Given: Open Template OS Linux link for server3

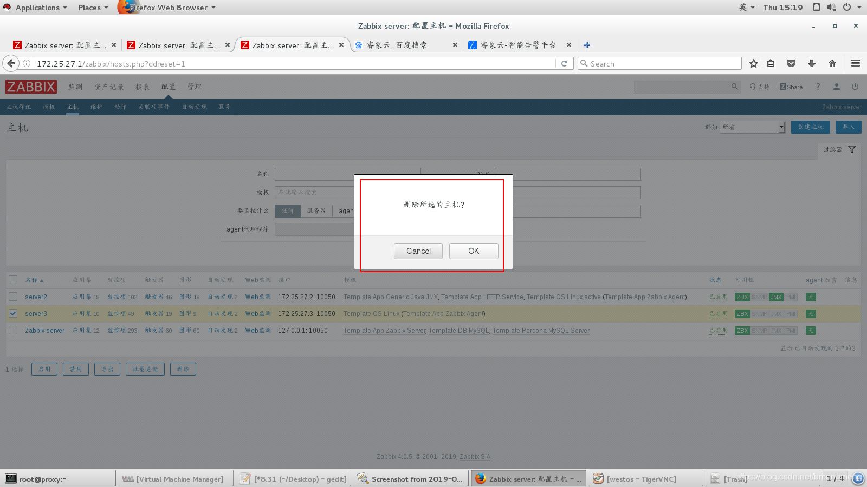Looking at the screenshot, I should 371,314.
